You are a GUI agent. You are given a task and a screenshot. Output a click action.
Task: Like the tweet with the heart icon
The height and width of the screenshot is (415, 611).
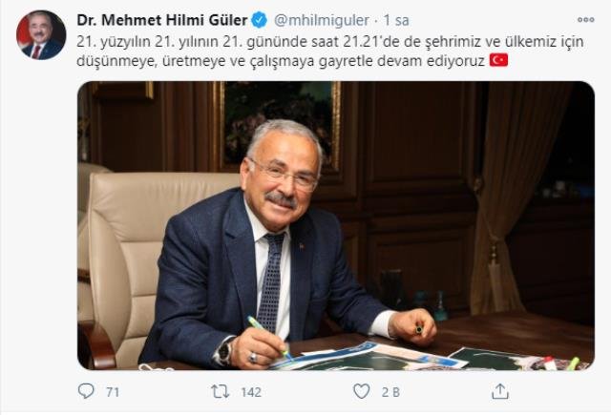coord(361,391)
